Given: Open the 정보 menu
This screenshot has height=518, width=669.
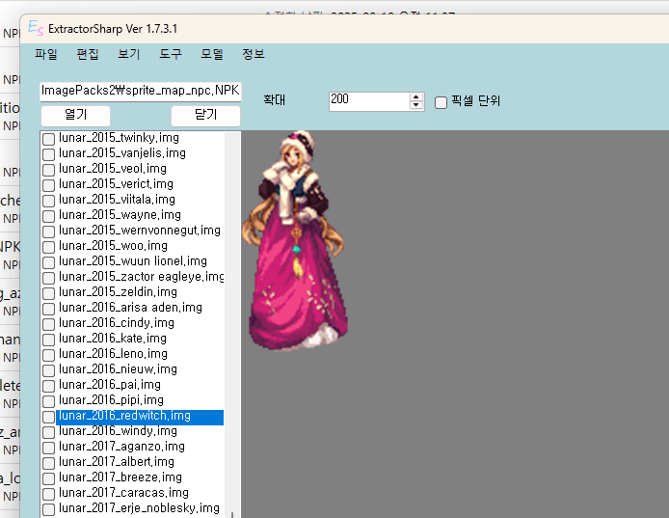Looking at the screenshot, I should coord(254,55).
